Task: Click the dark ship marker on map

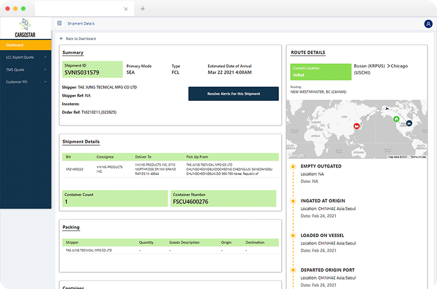Action: pos(409,123)
